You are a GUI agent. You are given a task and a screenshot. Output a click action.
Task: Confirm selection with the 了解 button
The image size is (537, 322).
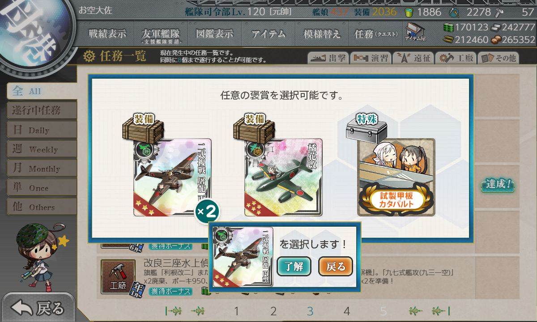[294, 267]
